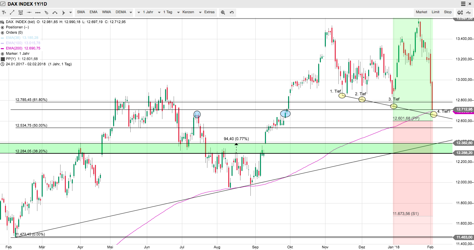Open the Fibonacci retracement tool
474x250 pixels.
coord(20,12)
